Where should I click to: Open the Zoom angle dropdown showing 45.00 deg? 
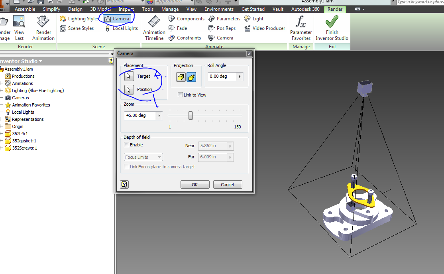(159, 115)
